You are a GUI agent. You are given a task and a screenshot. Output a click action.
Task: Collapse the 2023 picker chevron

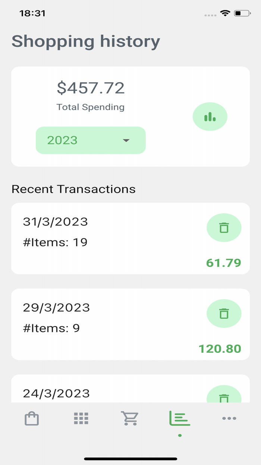(x=126, y=141)
